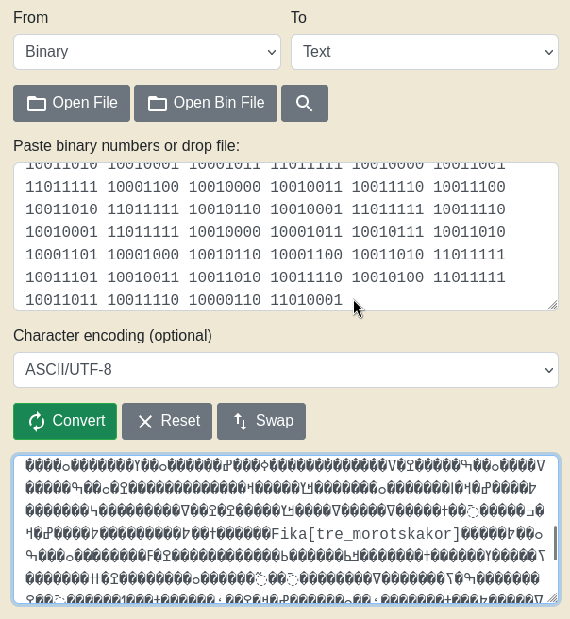This screenshot has height=619, width=570.
Task: Click the Reset button
Action: [167, 421]
